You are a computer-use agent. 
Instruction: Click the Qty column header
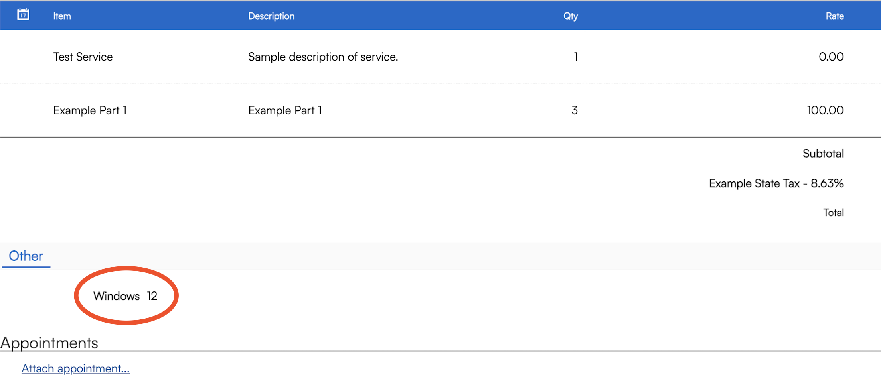[570, 16]
